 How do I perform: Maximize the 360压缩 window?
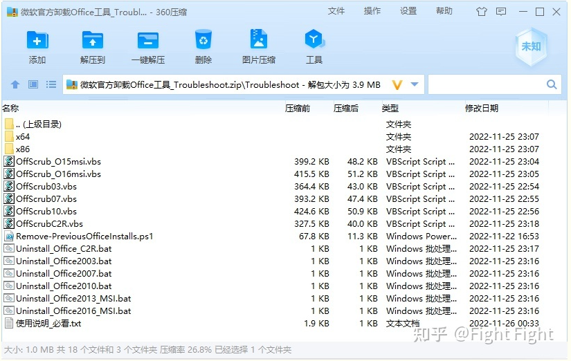point(540,12)
